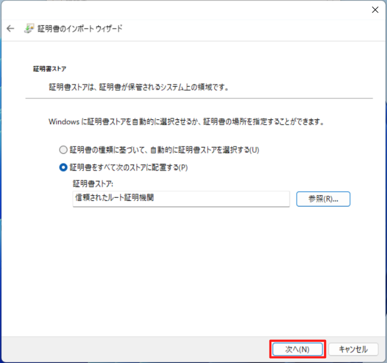Close the wizard with the X button
This screenshot has width=387, height=363.
[x=375, y=10]
